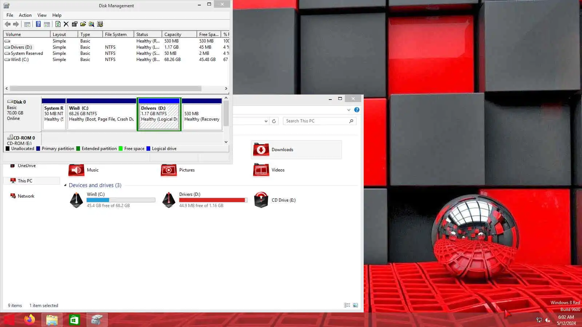Open the Action menu
The width and height of the screenshot is (582, 327).
(x=25, y=15)
